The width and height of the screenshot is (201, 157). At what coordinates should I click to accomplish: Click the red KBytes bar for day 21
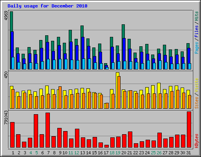point(130,139)
